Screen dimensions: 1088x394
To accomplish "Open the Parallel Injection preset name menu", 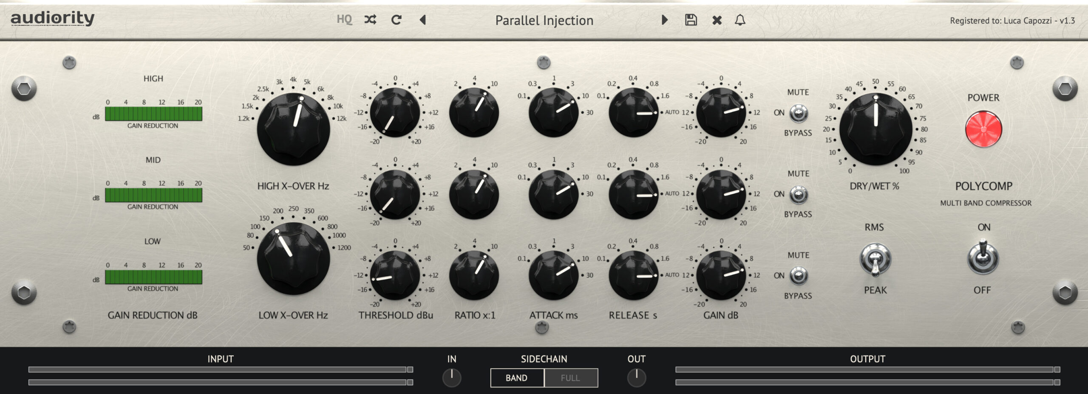I will point(544,20).
